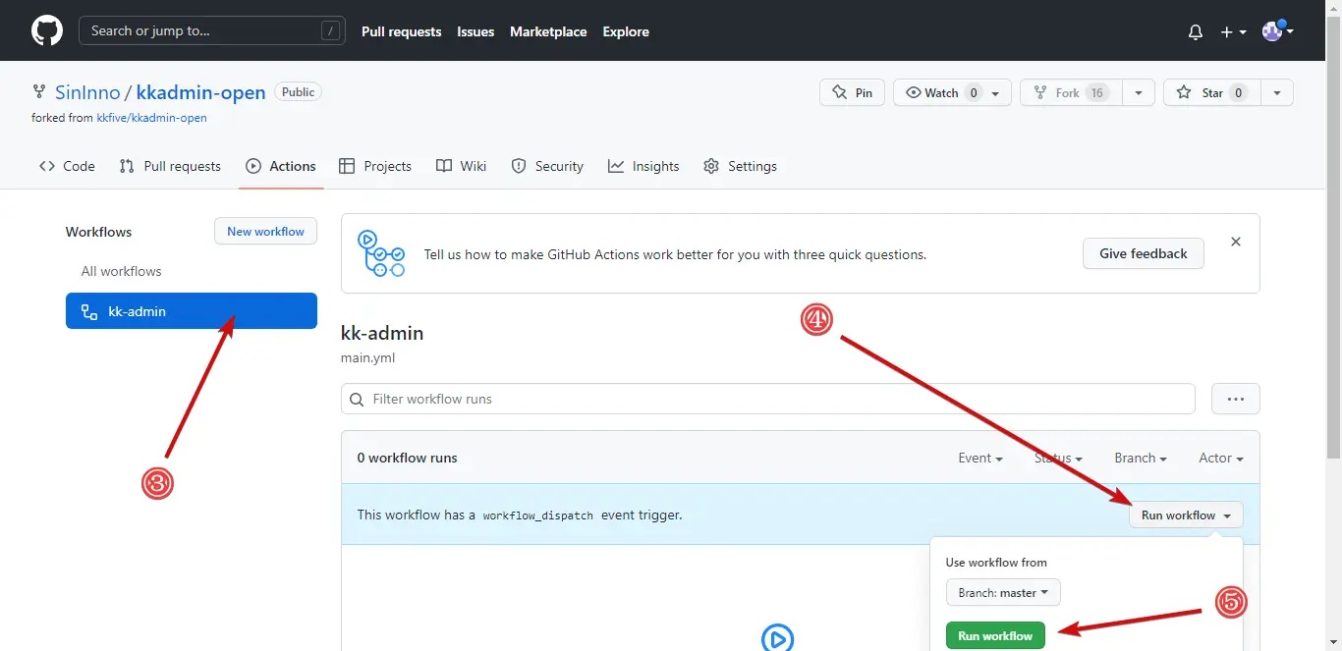Click the Fork count 16
1342x651 pixels.
1097,92
